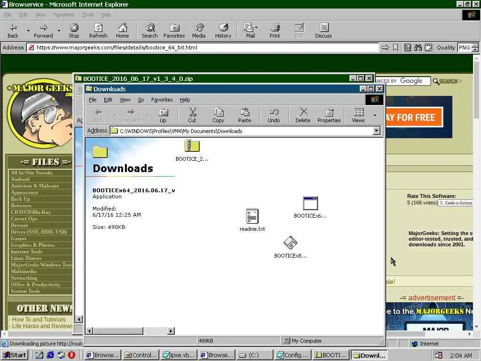481x361 pixels.
Task: Click the Downloads horizontal scrollbar right arrow
Action: click(171, 331)
